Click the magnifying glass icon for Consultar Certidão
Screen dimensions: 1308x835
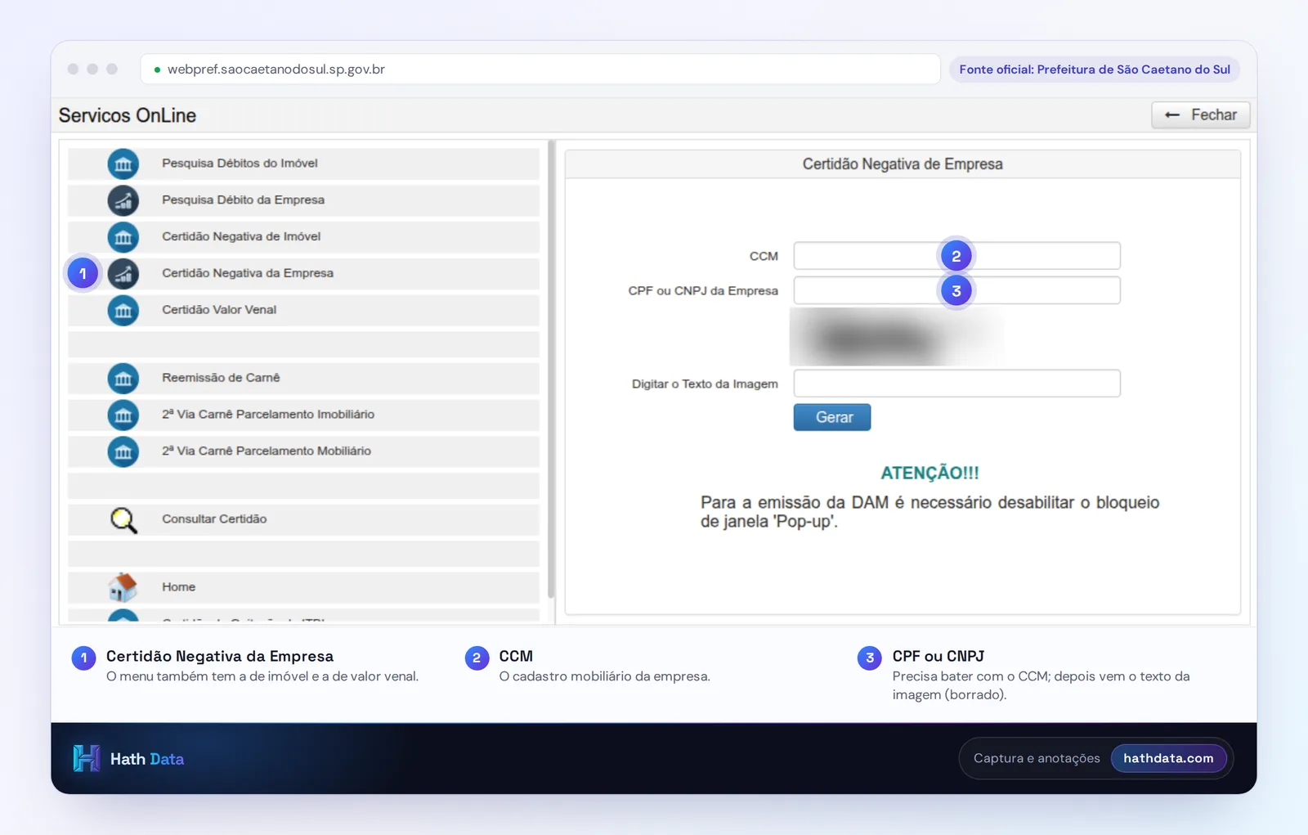[123, 520]
